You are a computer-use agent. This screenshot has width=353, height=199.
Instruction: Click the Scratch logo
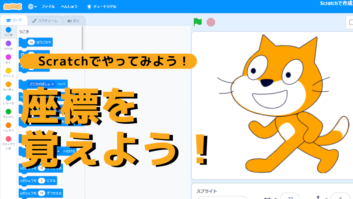(x=13, y=6)
